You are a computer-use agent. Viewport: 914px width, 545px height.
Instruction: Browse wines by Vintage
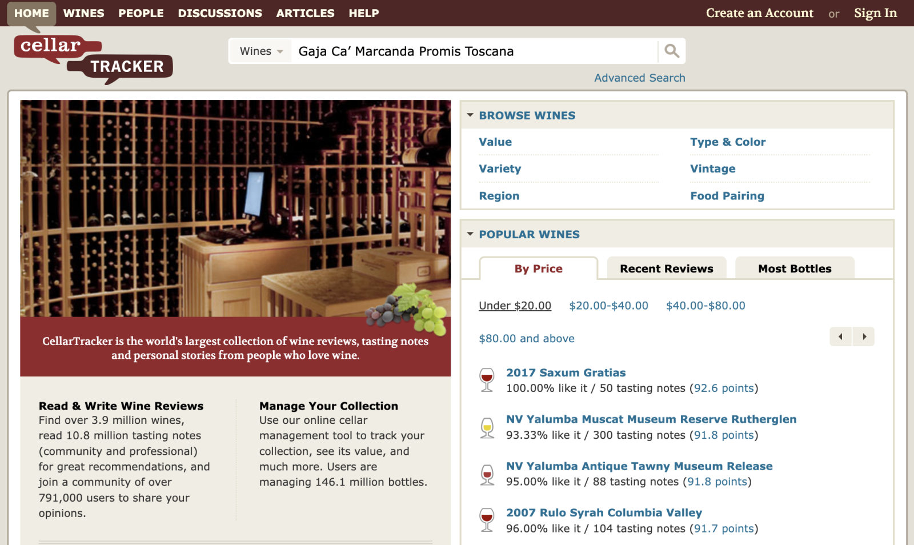(x=713, y=169)
